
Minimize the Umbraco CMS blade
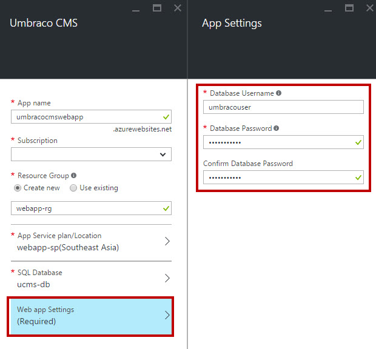pos(136,10)
